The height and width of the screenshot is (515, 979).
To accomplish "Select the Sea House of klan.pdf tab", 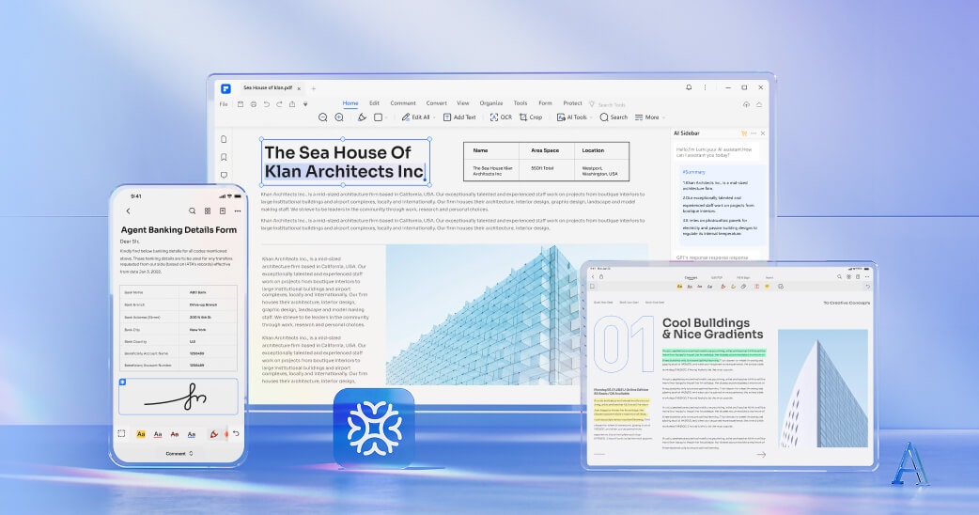I will [267, 88].
